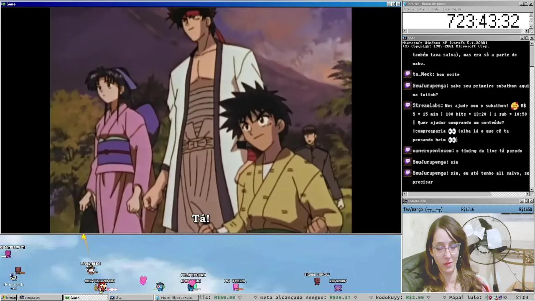Click Twitch badge beside SeuJurupenga 'sim' message
Image resolution: width=535 pixels, height=301 pixels.
(408, 161)
